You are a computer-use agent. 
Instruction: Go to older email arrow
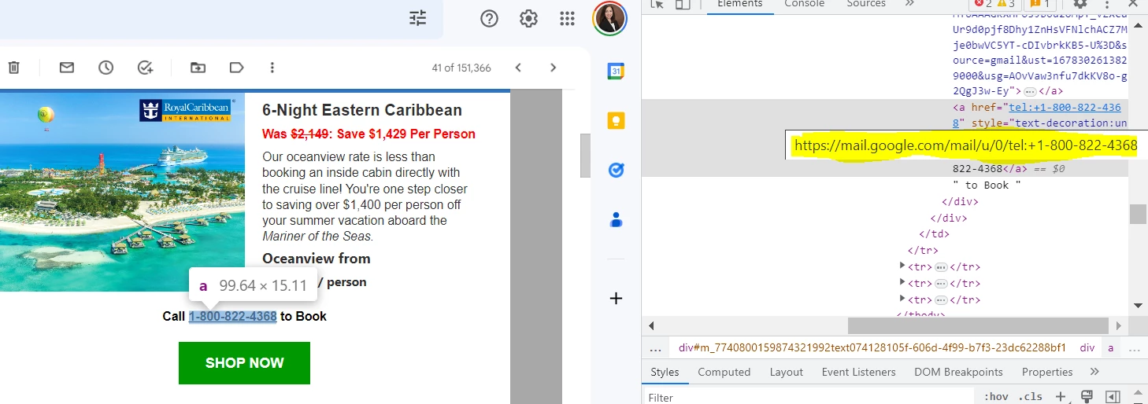(554, 68)
